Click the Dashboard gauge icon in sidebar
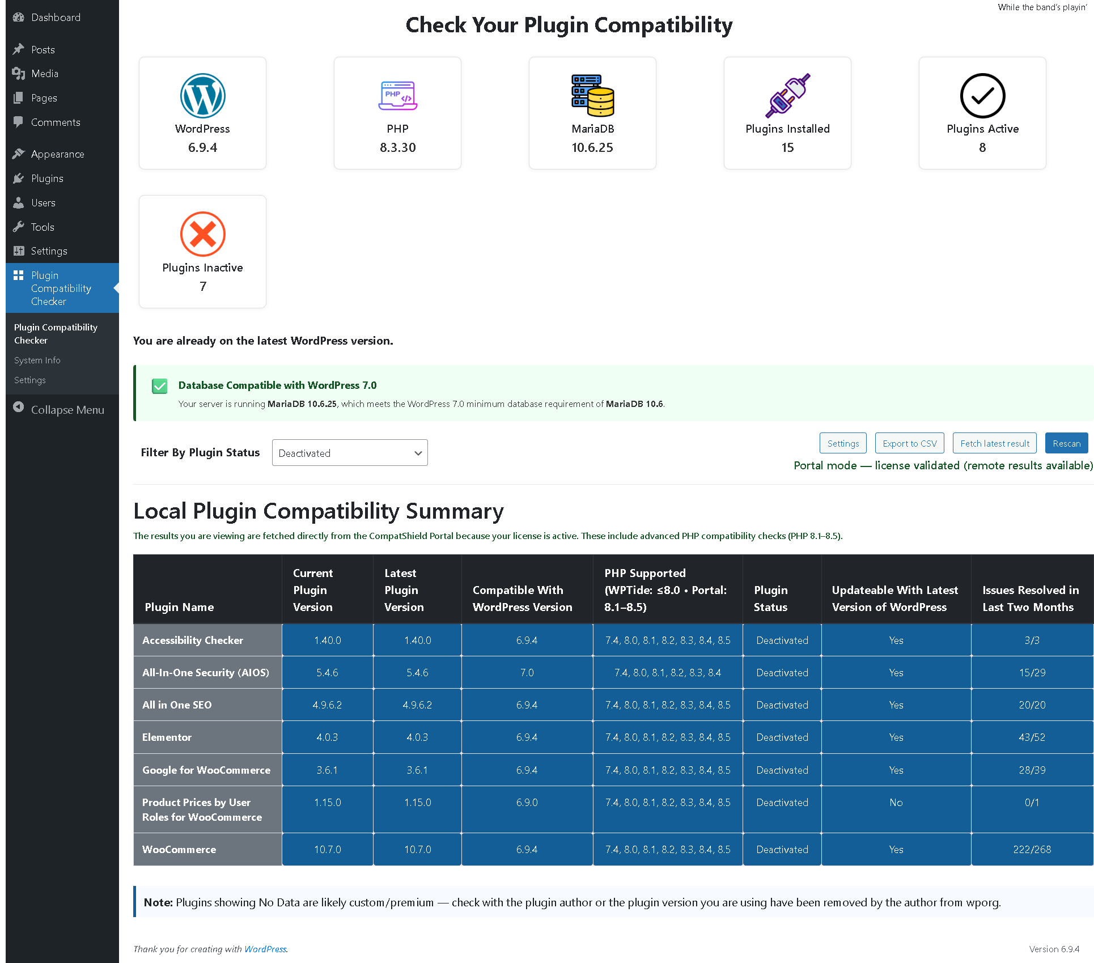Viewport: 1094px width, 963px height. point(19,18)
